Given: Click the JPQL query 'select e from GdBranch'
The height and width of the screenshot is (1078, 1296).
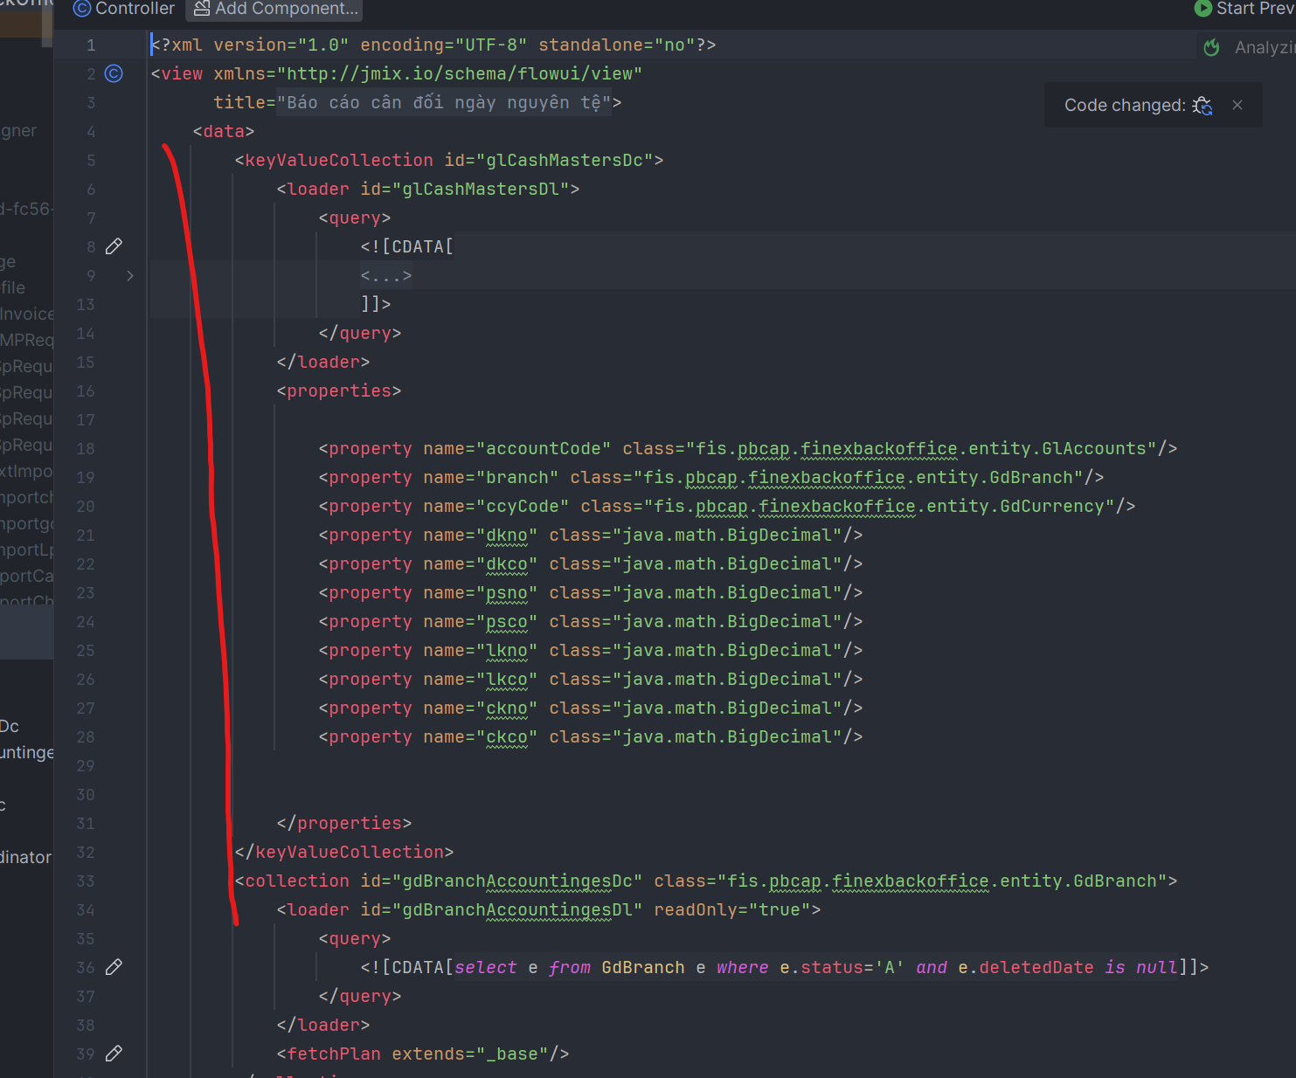Looking at the screenshot, I should pos(570,967).
